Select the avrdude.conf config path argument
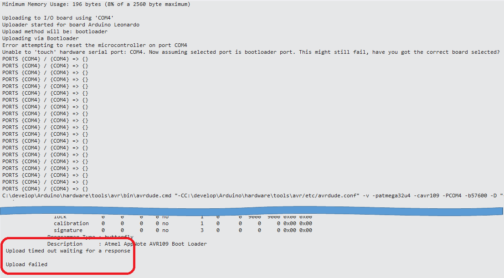The width and height of the screenshot is (504, 278). [x=267, y=196]
